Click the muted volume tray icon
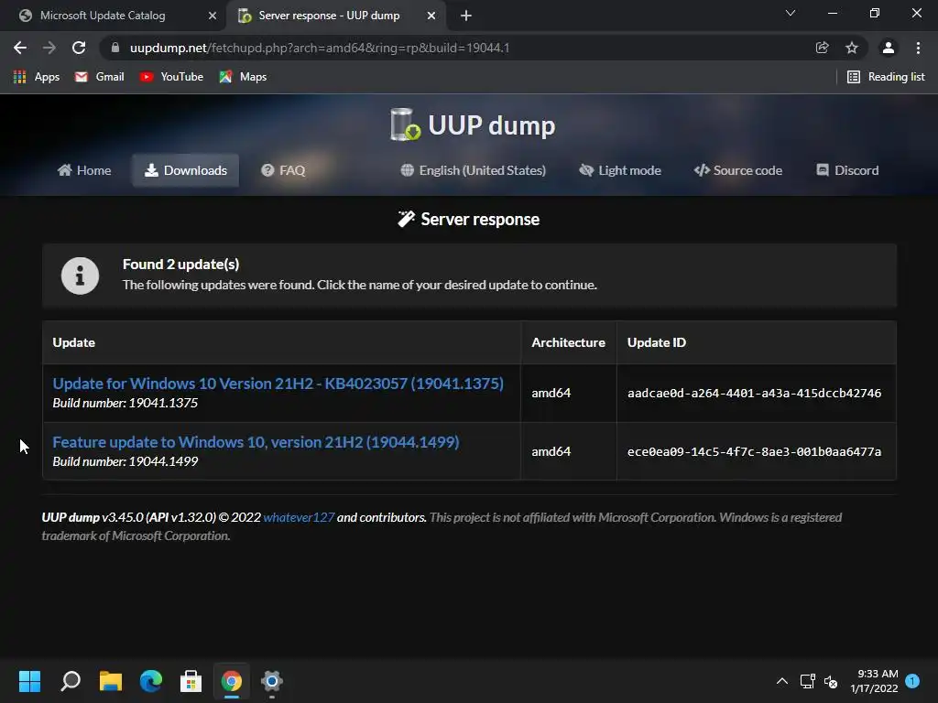The height and width of the screenshot is (703, 938). pyautogui.click(x=831, y=681)
